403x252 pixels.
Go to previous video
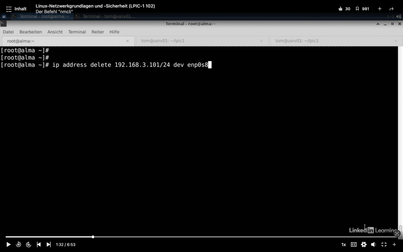pyautogui.click(x=39, y=245)
